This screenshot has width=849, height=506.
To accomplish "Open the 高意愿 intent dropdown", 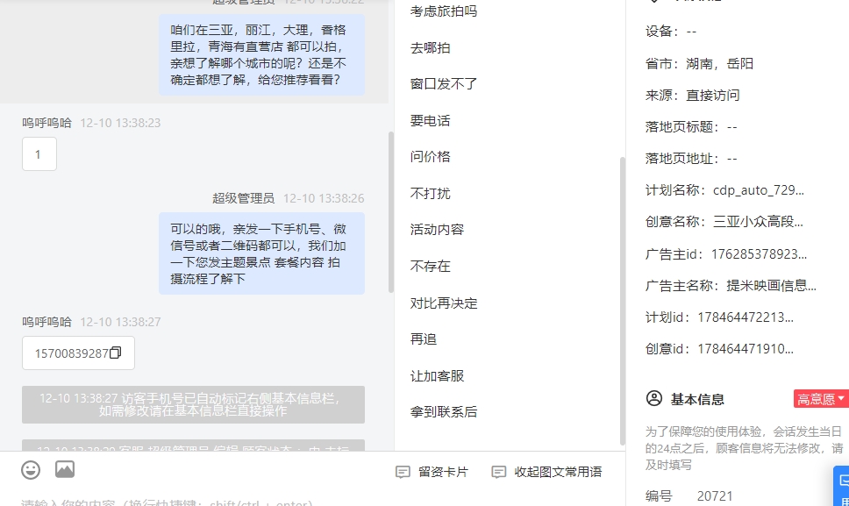I will 821,399.
